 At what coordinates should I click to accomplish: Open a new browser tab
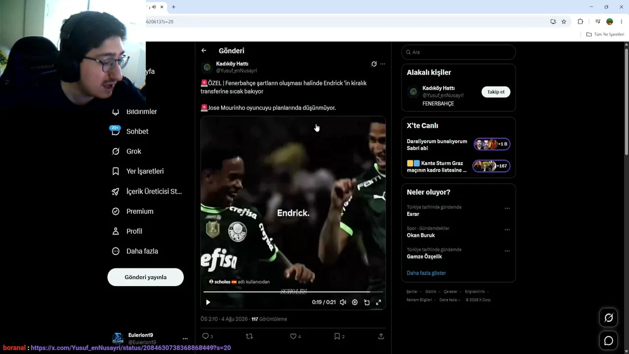173,7
